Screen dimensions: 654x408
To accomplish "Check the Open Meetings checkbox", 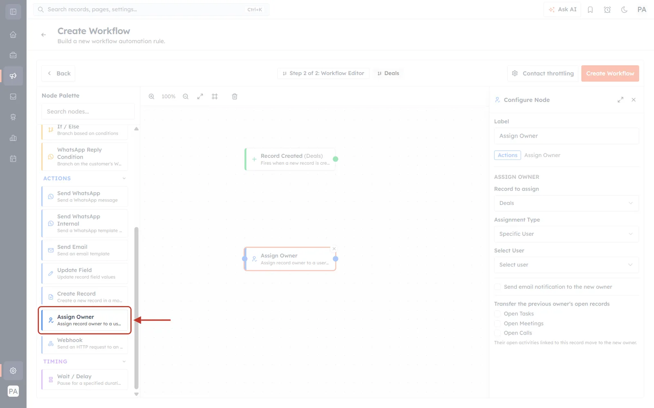I will [x=497, y=324].
